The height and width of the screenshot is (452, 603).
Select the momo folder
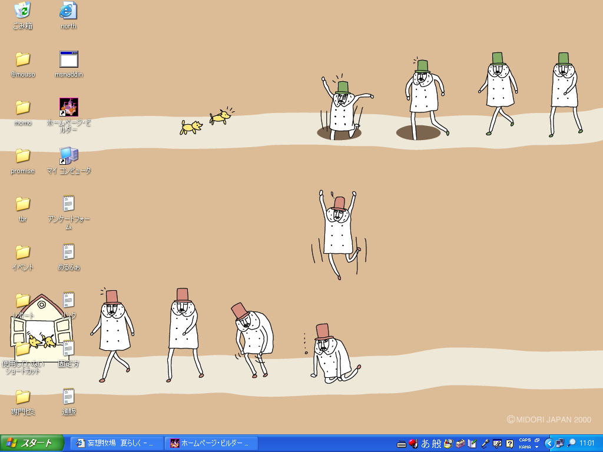23,112
